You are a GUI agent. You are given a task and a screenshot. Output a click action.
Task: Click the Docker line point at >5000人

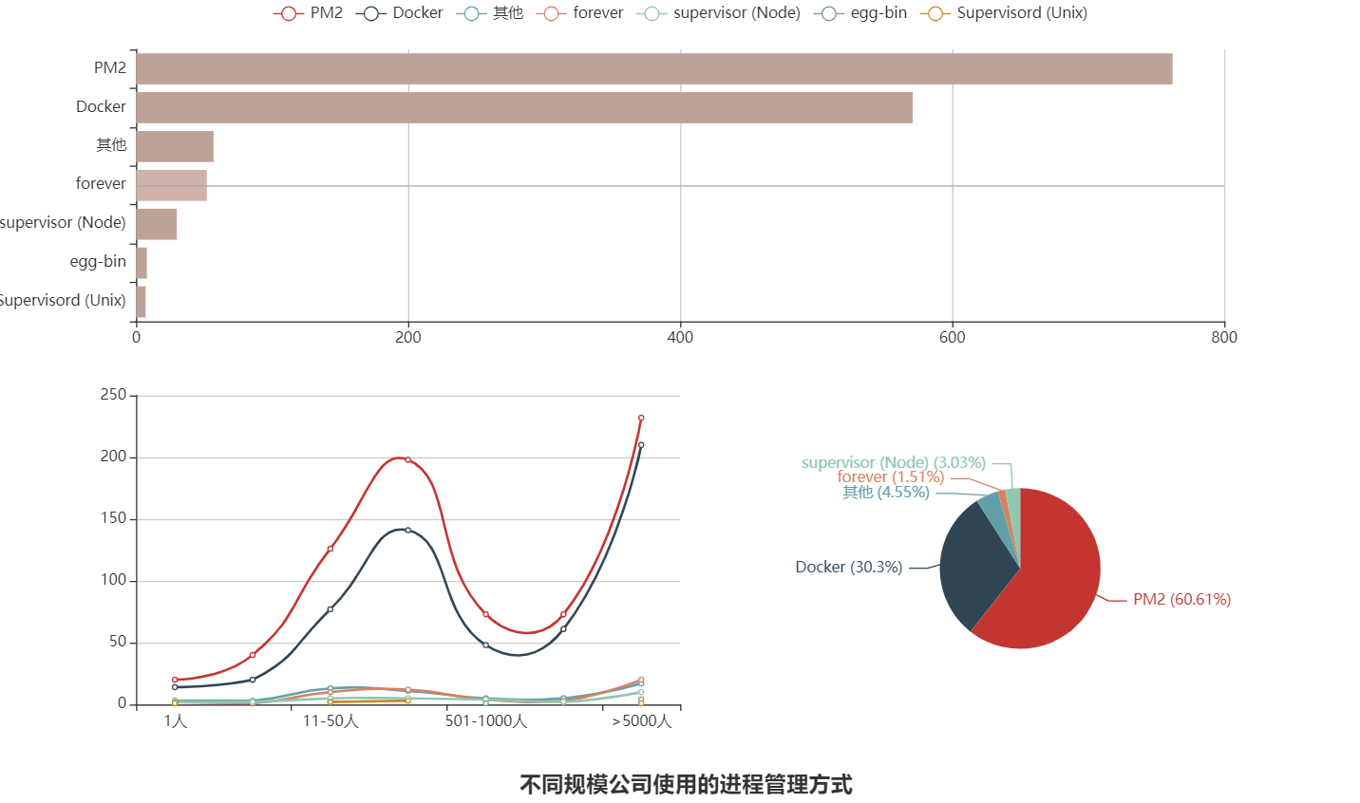click(x=641, y=445)
